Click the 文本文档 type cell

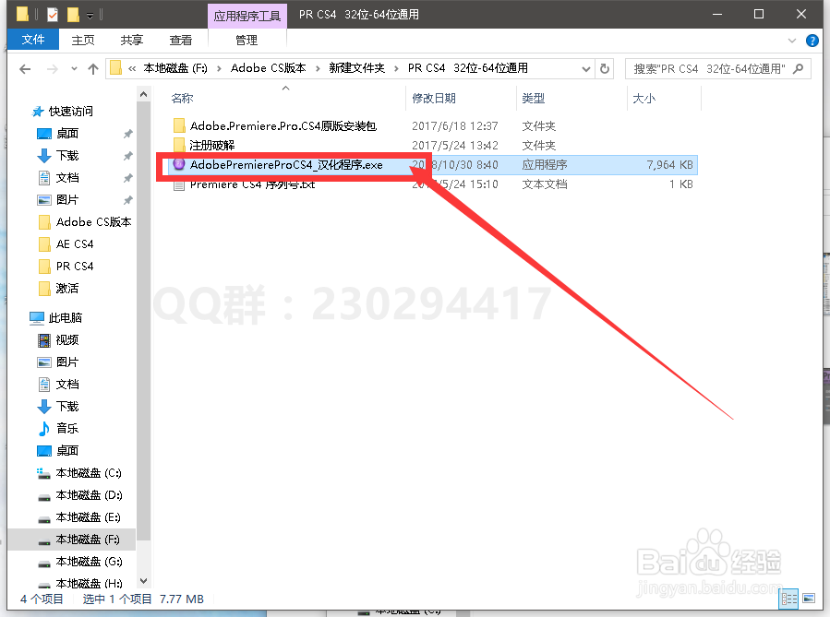(545, 184)
